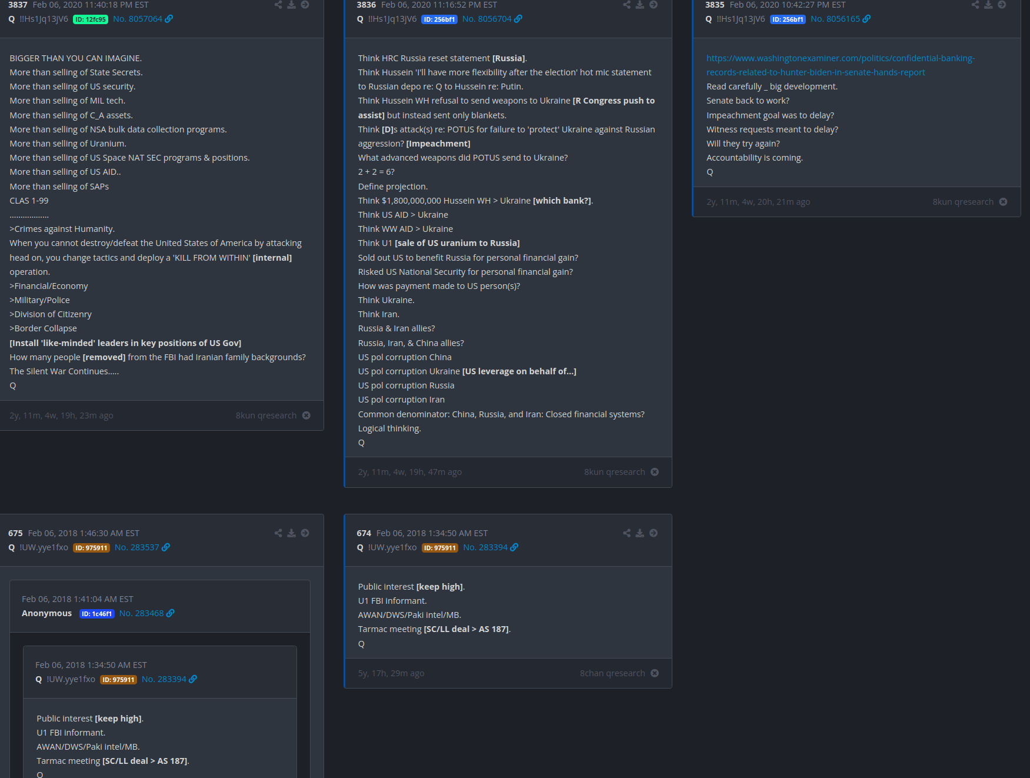Click the circle-x icon in post 3837 footer
The width and height of the screenshot is (1030, 778).
306,415
